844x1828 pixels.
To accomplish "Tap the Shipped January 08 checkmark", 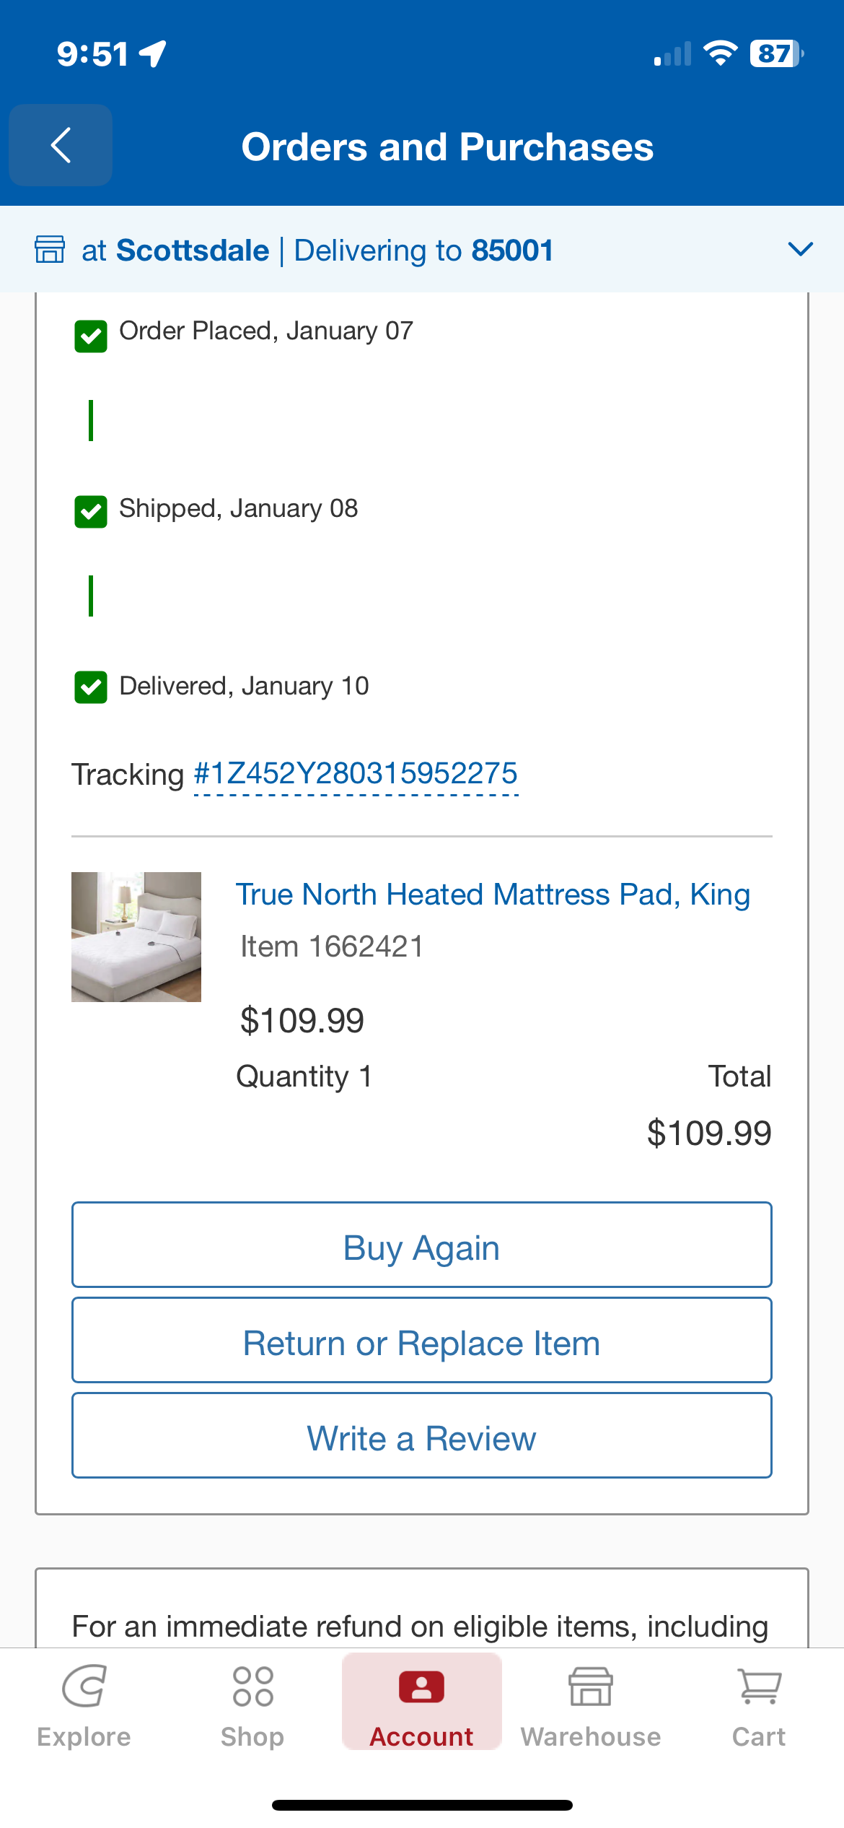I will coord(91,511).
